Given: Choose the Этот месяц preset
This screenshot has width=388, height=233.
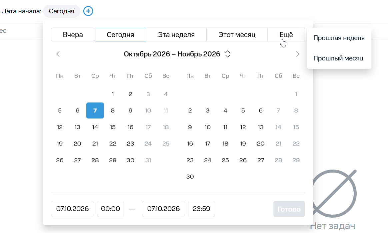Looking at the screenshot, I should coord(237,35).
